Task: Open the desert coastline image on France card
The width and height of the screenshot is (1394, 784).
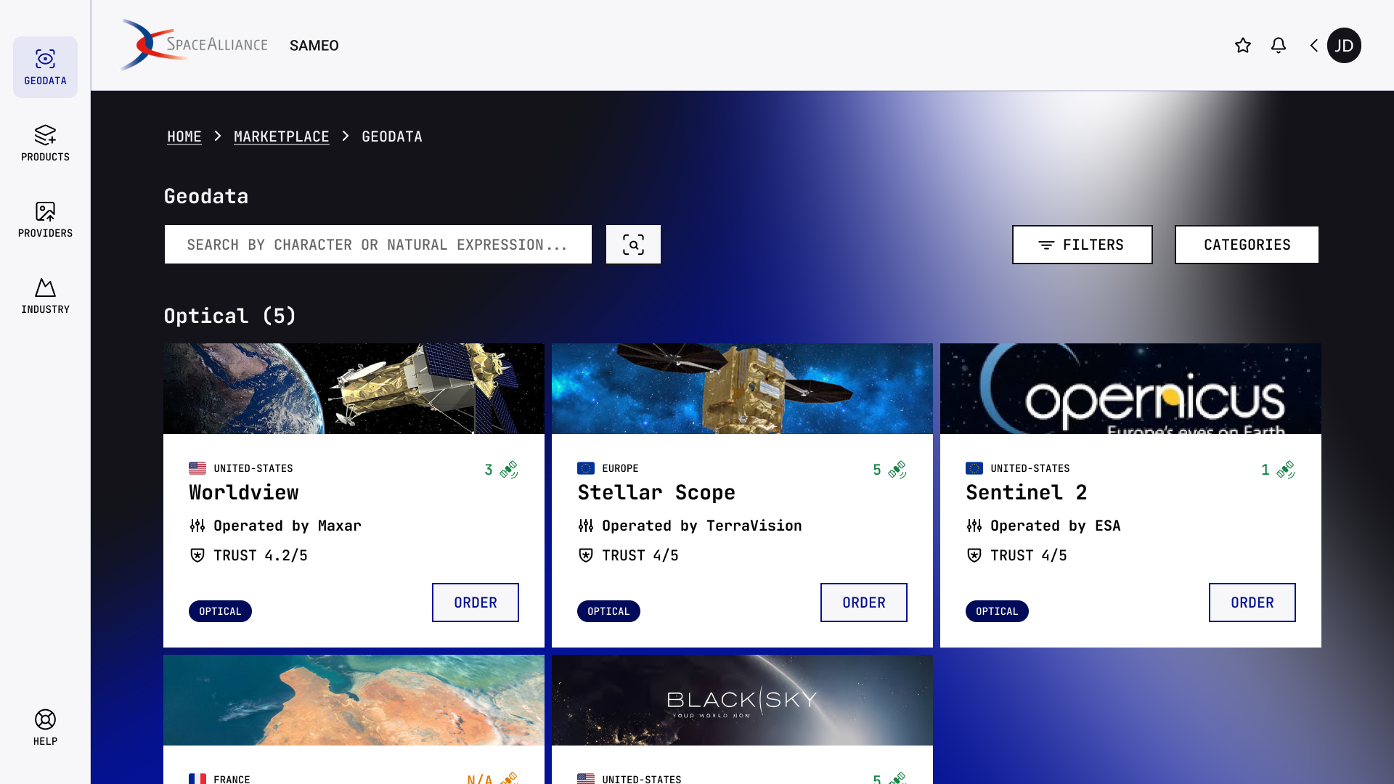Action: coord(354,701)
